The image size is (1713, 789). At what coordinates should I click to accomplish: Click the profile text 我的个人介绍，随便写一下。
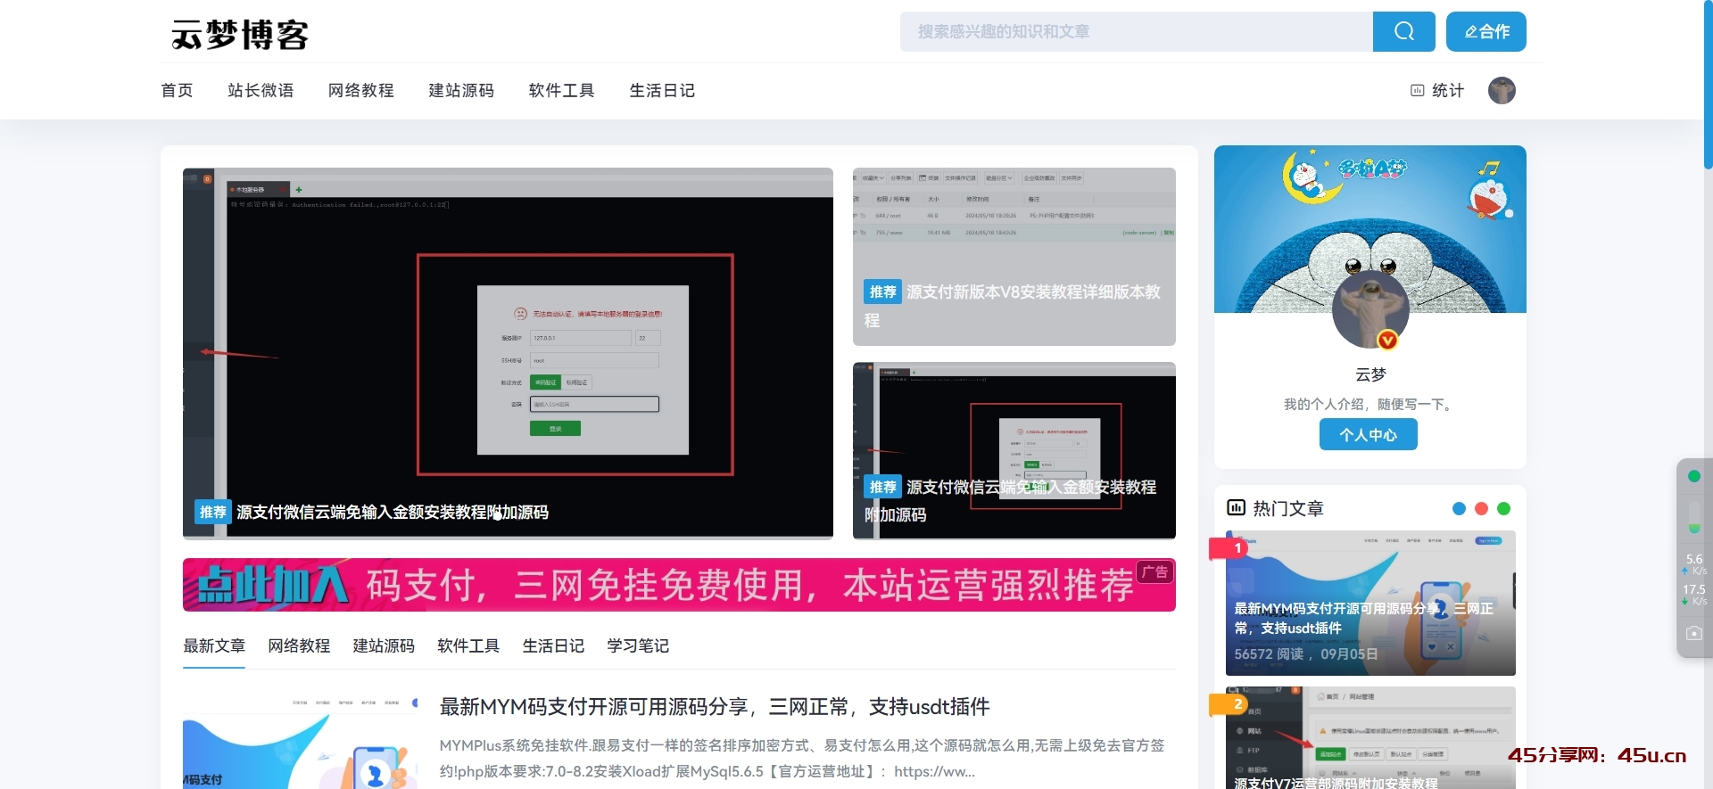click(1370, 404)
